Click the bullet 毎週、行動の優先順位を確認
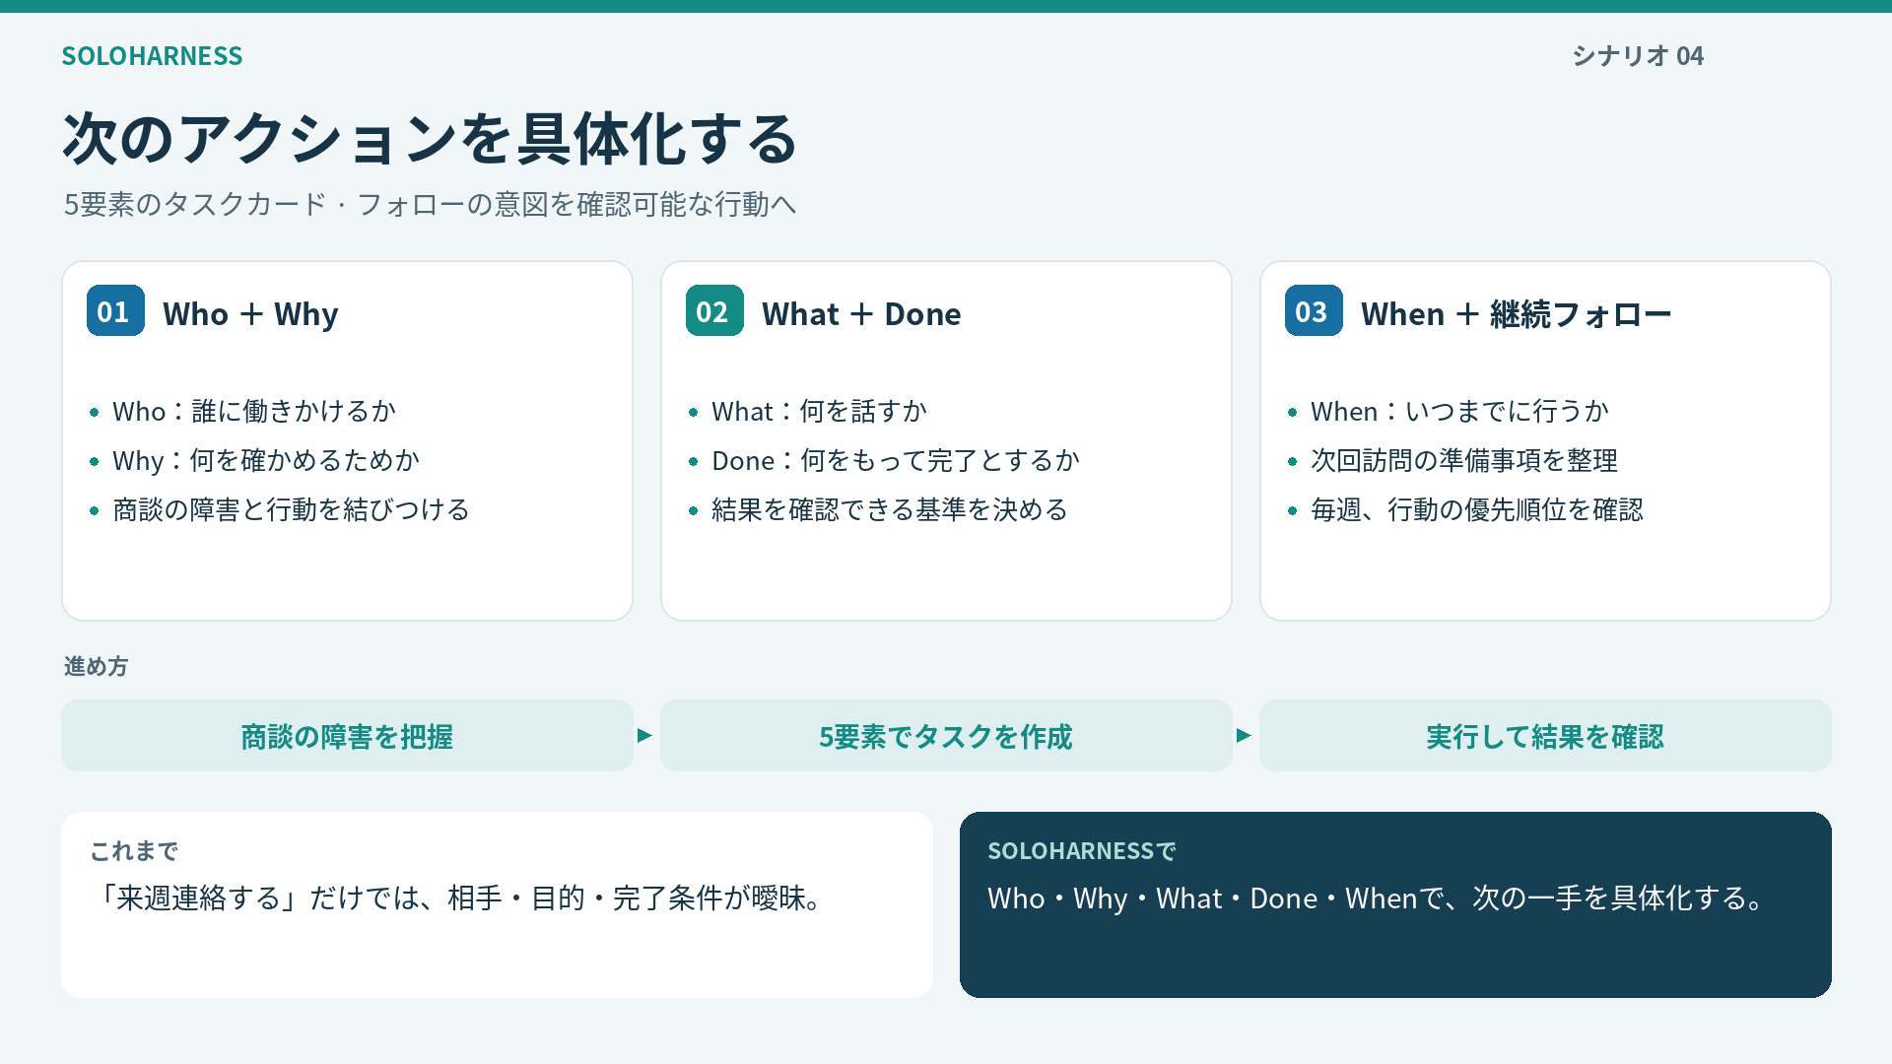The image size is (1892, 1064). click(x=1477, y=509)
